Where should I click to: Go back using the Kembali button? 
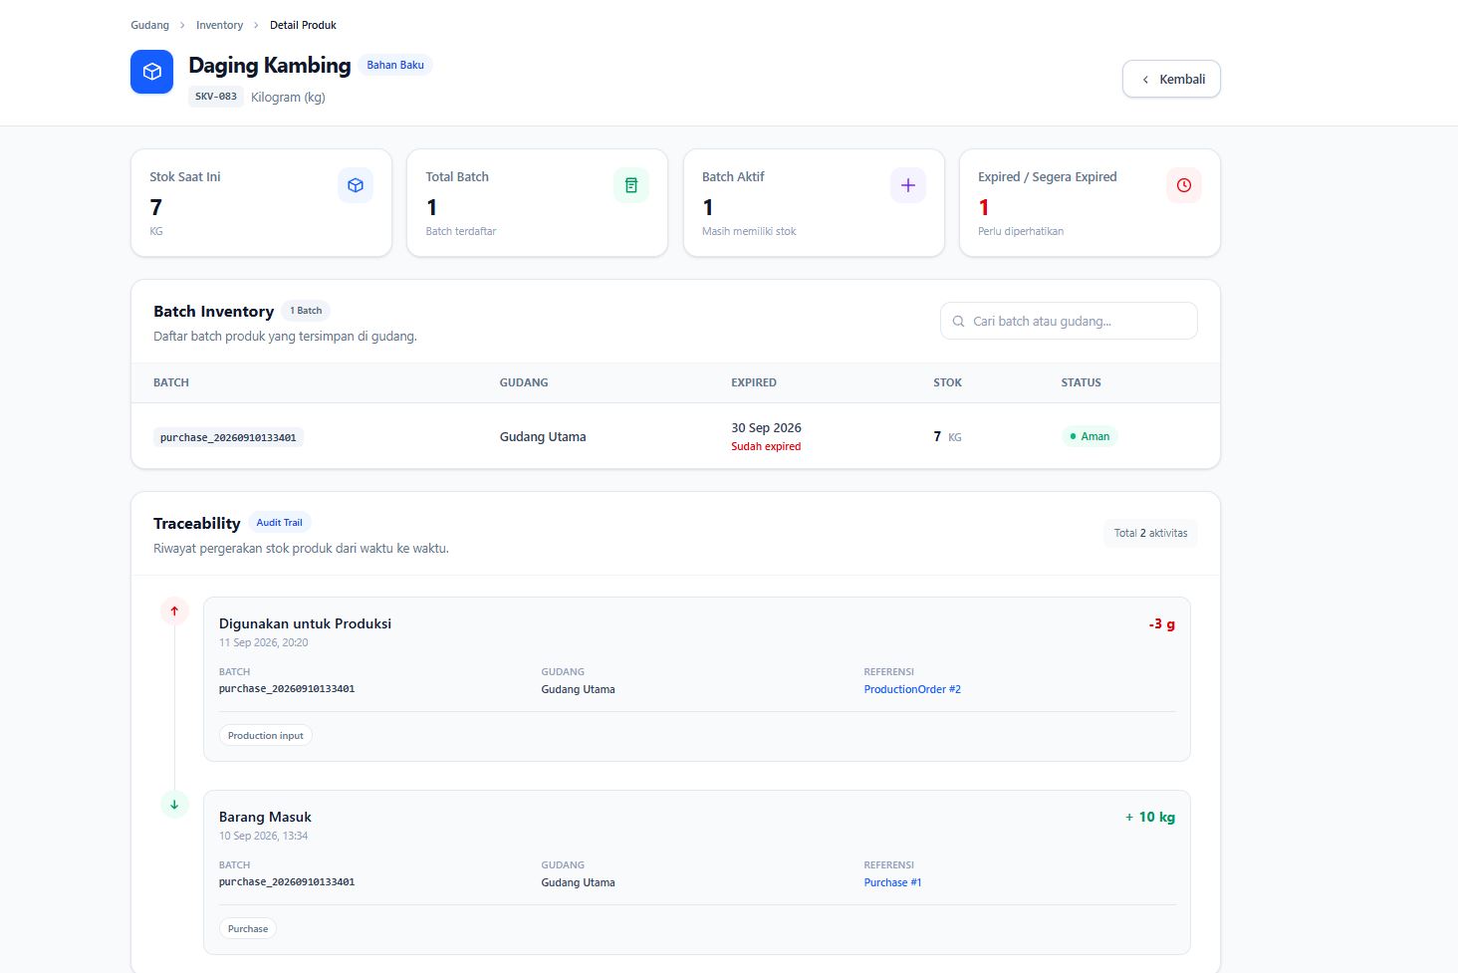click(1171, 80)
